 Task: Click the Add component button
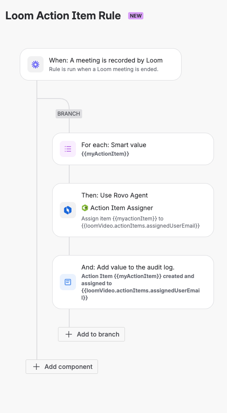coord(62,367)
